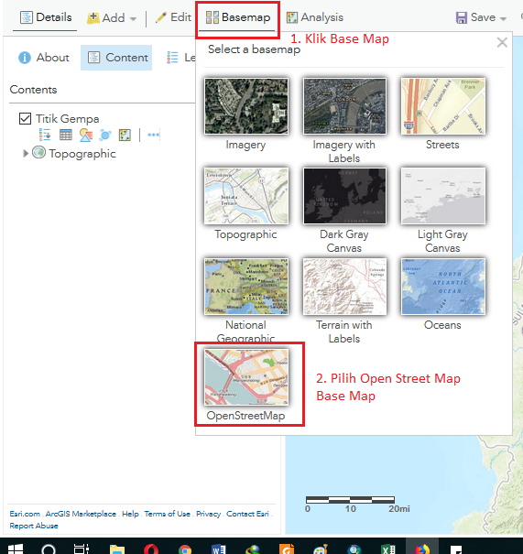Open the Paint app in taskbar

321,549
